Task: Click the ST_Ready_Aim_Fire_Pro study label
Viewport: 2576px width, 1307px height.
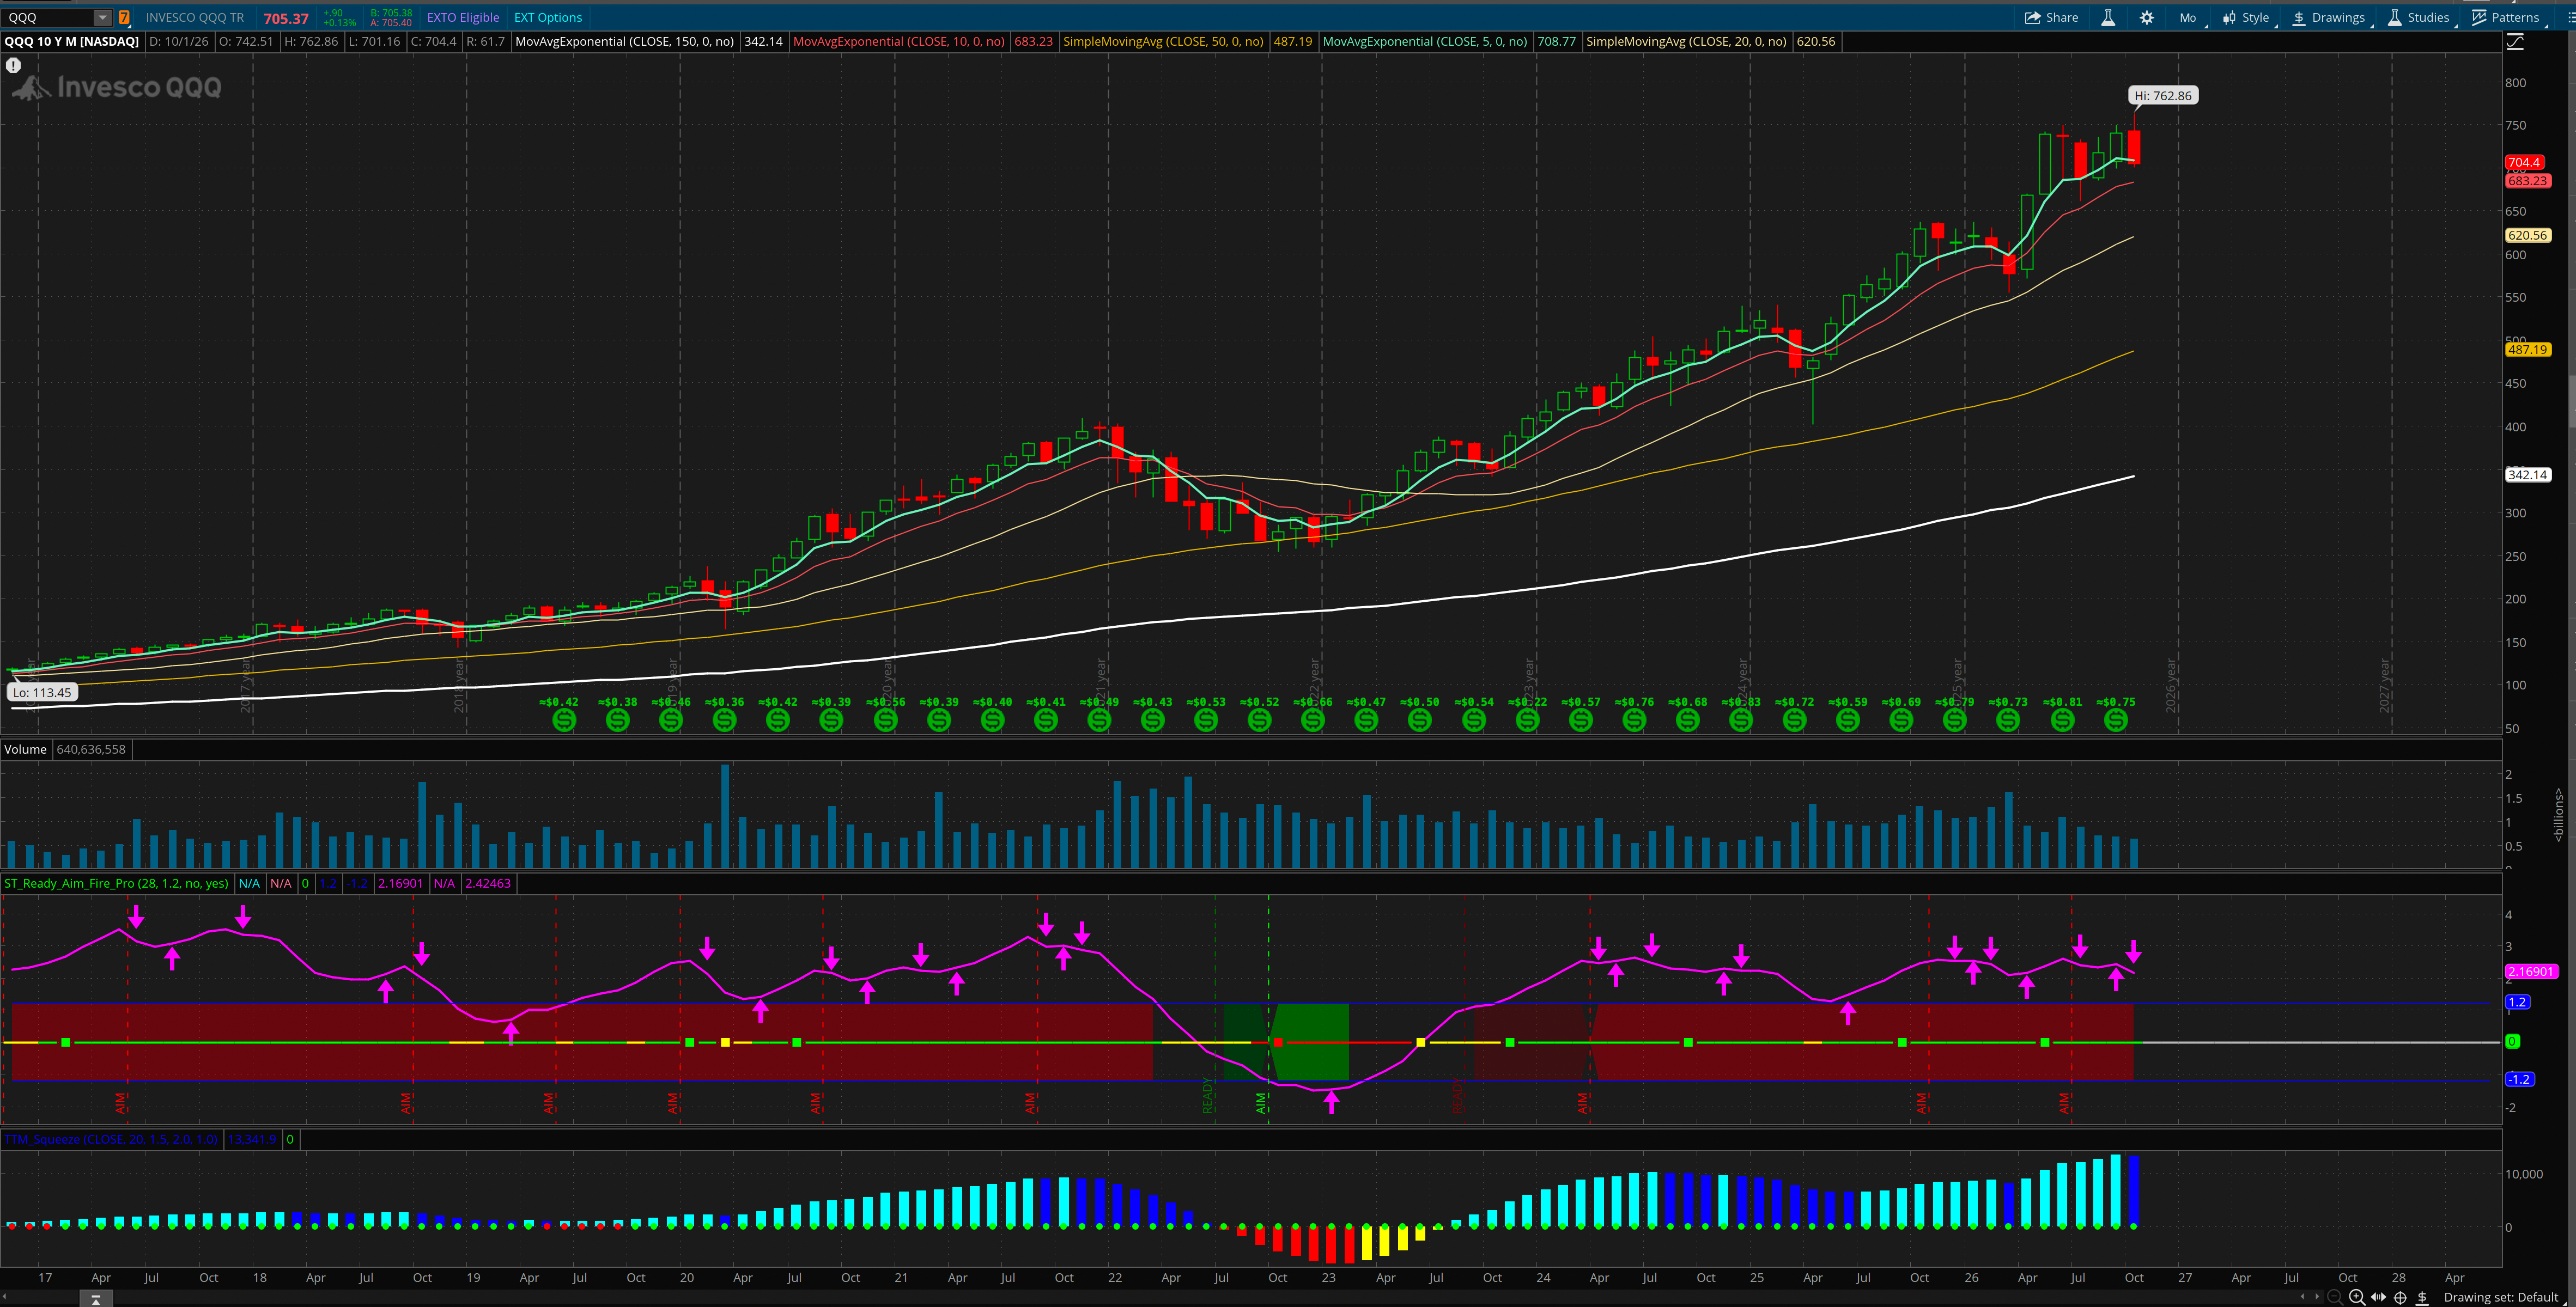Action: (x=116, y=883)
